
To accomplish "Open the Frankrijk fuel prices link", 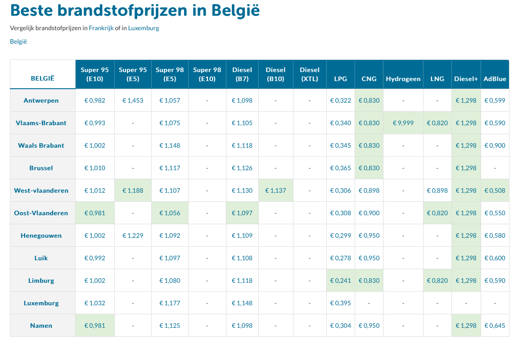I will 101,28.
